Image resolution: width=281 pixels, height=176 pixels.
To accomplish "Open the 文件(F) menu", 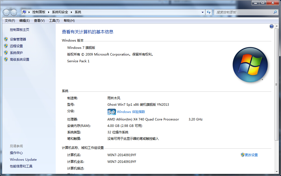I will [10, 21].
